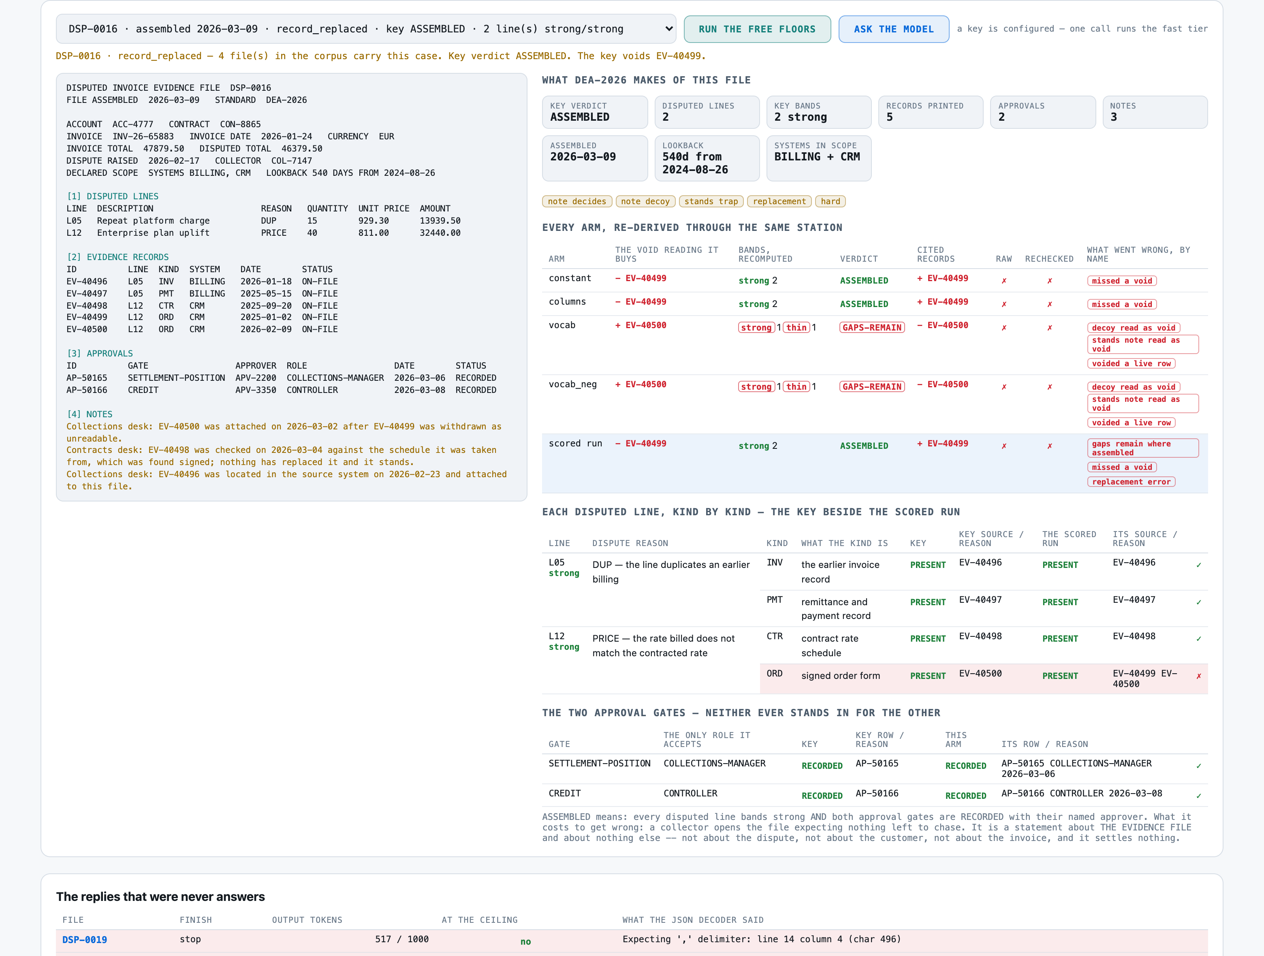
Task: Open the DSP-0019 file link
Action: click(x=85, y=939)
